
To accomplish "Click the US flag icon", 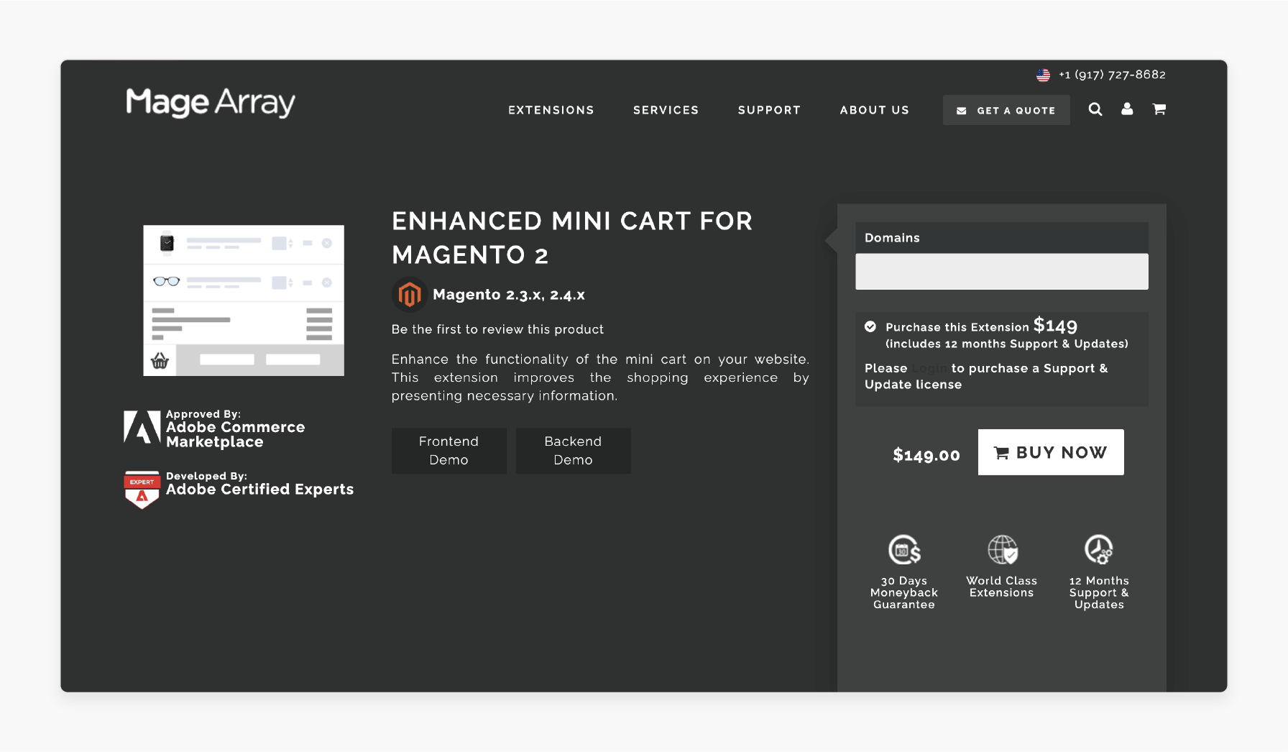I will (1044, 75).
